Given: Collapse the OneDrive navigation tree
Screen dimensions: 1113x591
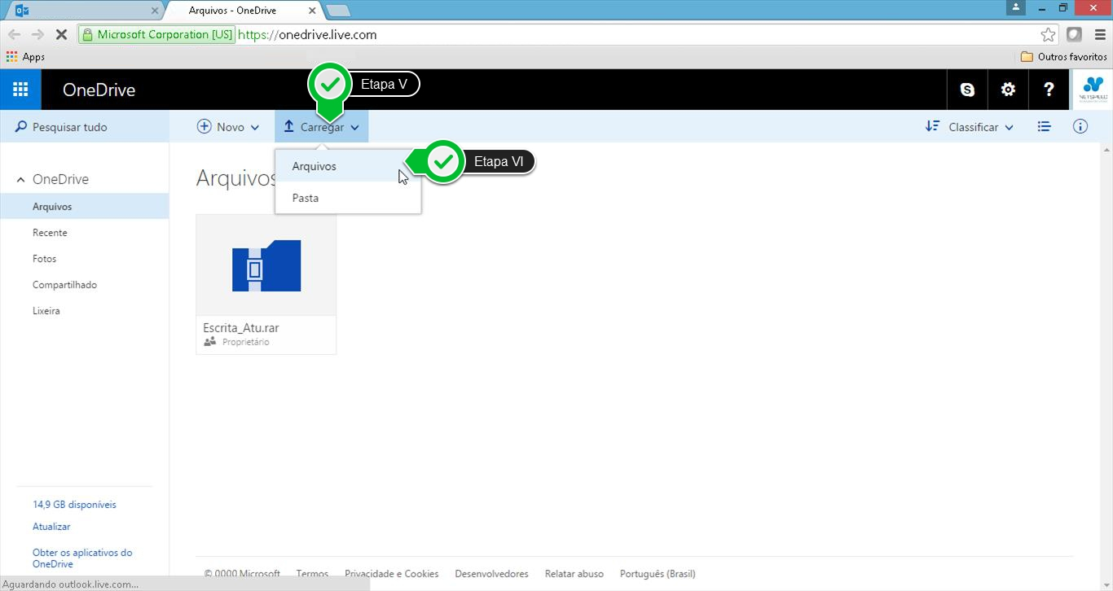Looking at the screenshot, I should tap(21, 180).
